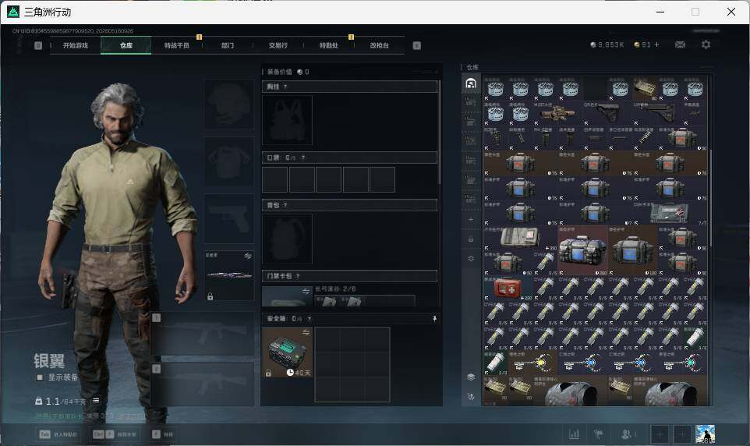Screen dimensions: 750x446
Task: Click the warehouse sidebar lock icon
Action: [x=471, y=239]
